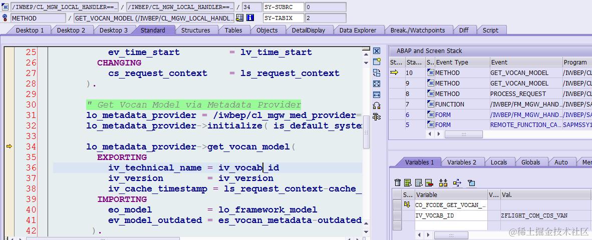Open the tool settings wrench icon
This screenshot has height=240, width=592.
coord(377,116)
